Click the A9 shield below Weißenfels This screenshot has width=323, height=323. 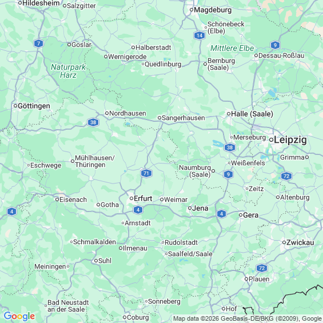[228, 174]
